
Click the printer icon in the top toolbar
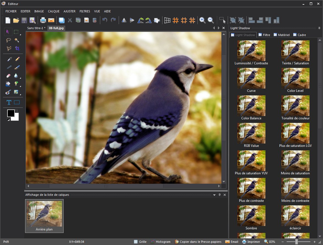click(x=43, y=20)
